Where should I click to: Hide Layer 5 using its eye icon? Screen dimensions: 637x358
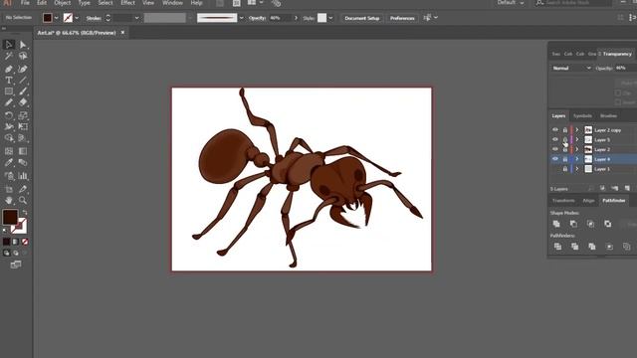coord(555,139)
